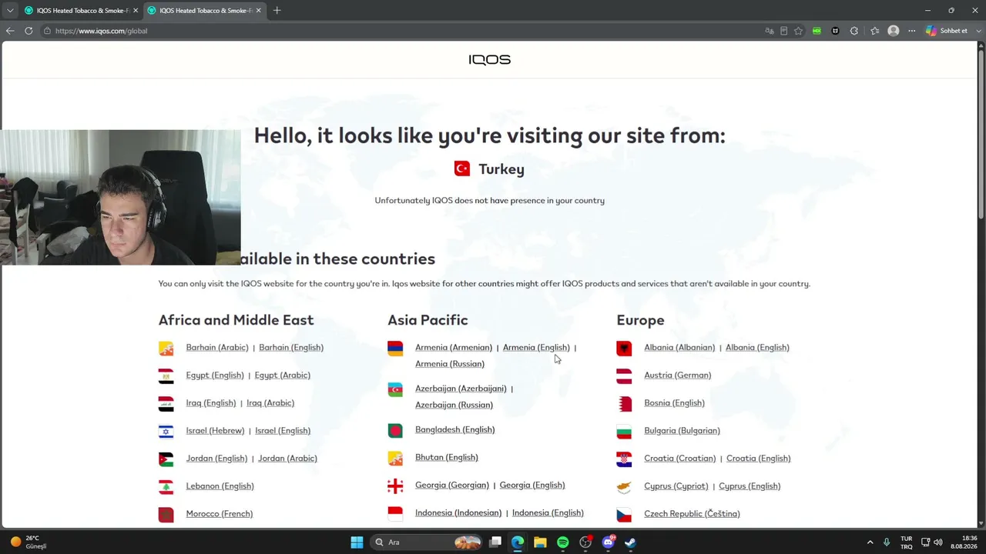Open the Favorites list
The width and height of the screenshot is (986, 554).
pyautogui.click(x=874, y=31)
